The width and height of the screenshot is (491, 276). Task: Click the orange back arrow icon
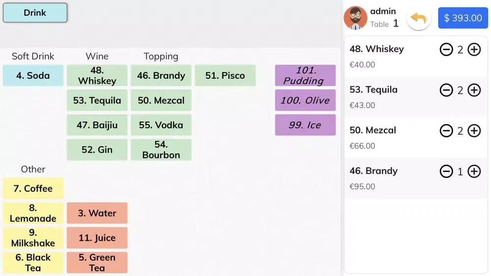418,18
